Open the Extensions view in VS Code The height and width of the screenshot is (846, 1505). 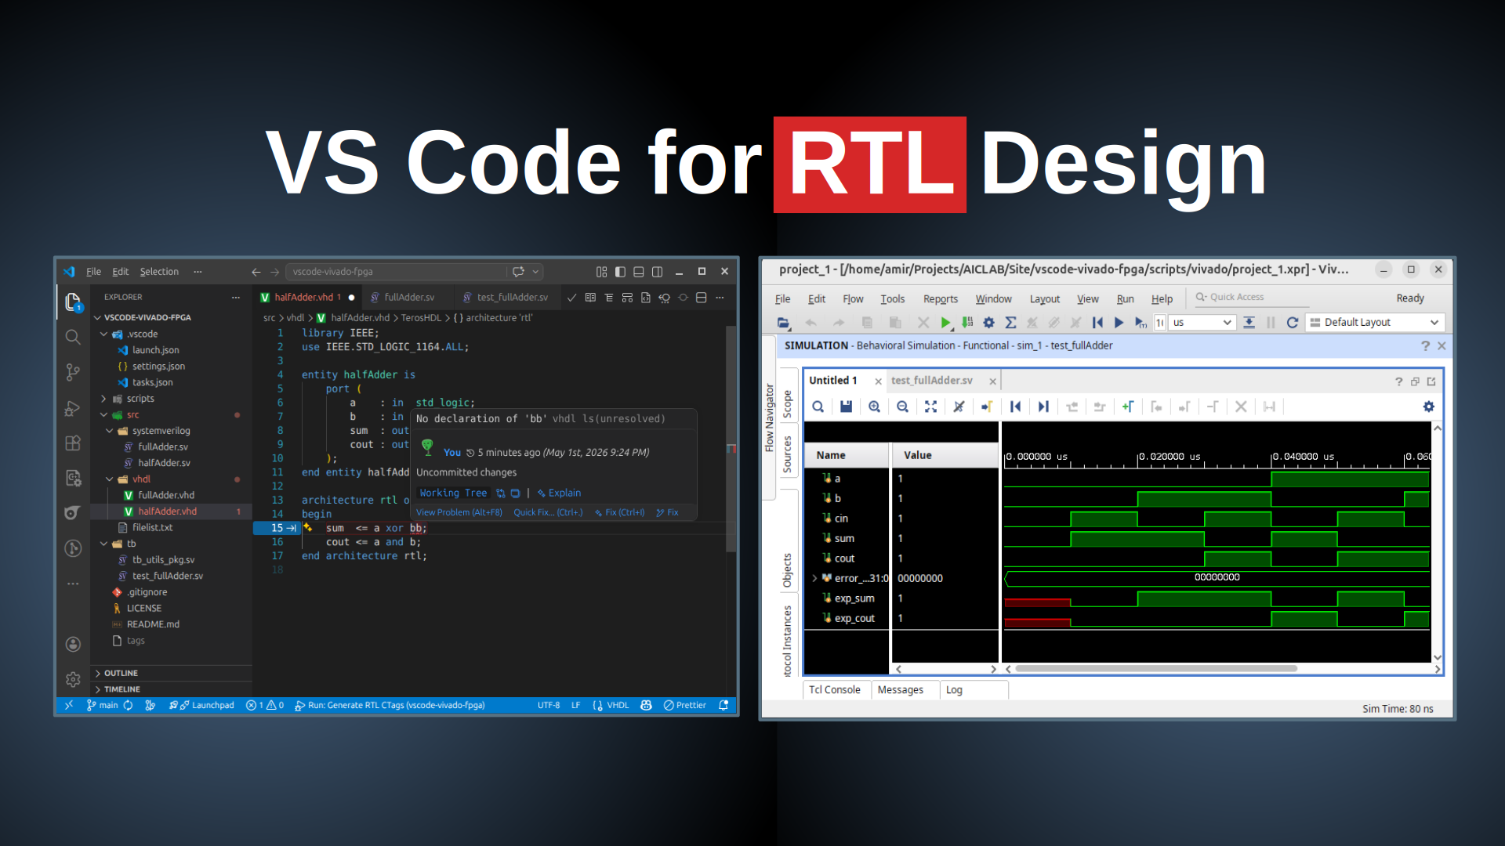[73, 443]
